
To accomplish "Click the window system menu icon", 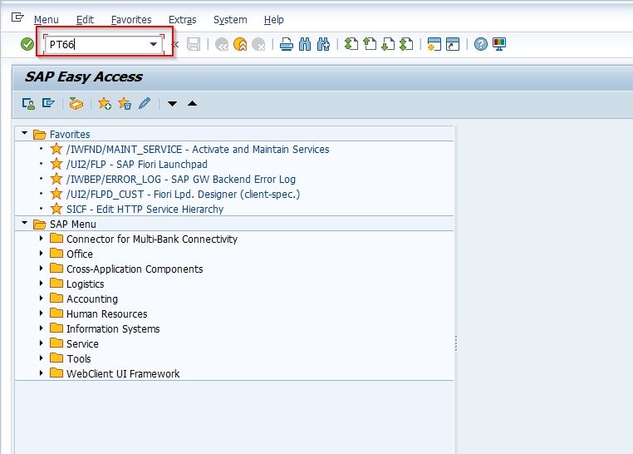I will pyautogui.click(x=17, y=17).
